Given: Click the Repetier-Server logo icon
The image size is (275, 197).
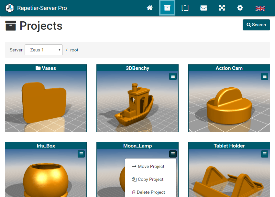Looking at the screenshot, I should (10, 8).
